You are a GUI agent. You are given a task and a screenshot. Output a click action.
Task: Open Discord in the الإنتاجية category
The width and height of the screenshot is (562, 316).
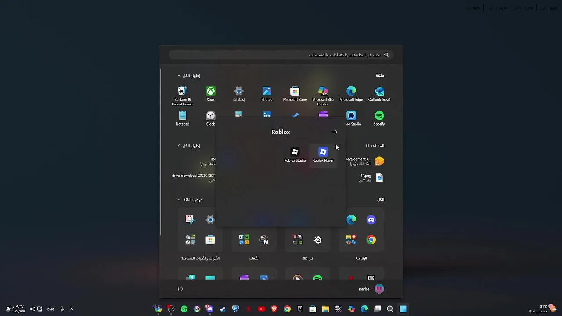(x=371, y=219)
